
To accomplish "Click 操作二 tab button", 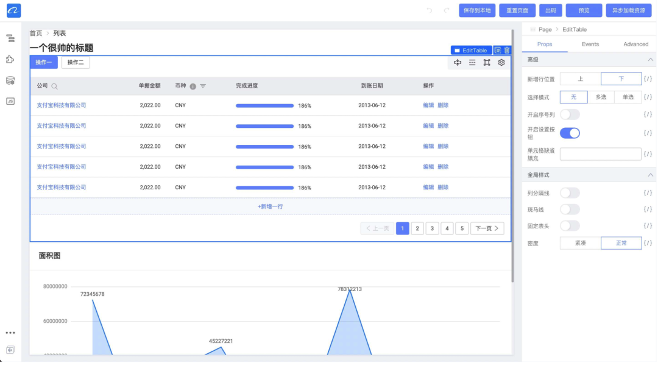I will pos(76,63).
